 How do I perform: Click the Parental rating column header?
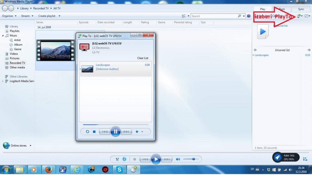pyautogui.click(x=183, y=23)
